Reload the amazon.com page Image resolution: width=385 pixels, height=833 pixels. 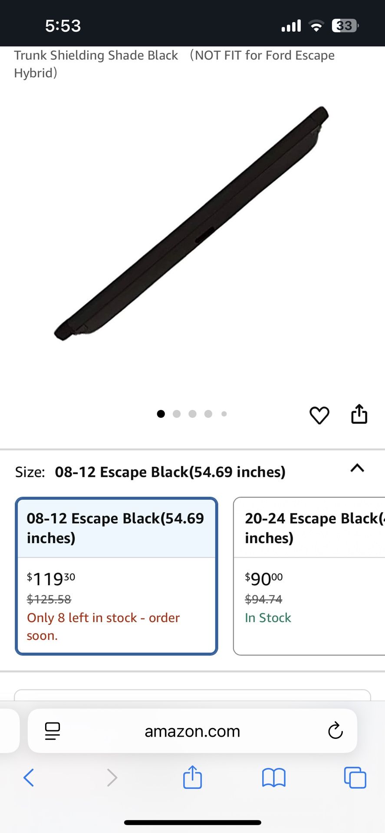click(x=335, y=731)
